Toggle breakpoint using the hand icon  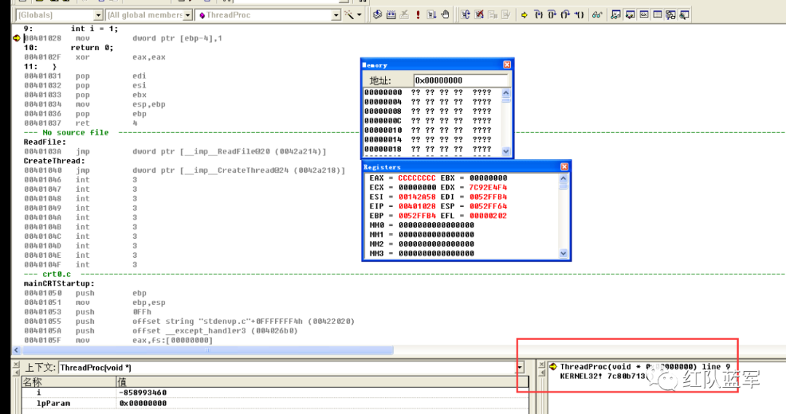(x=445, y=15)
